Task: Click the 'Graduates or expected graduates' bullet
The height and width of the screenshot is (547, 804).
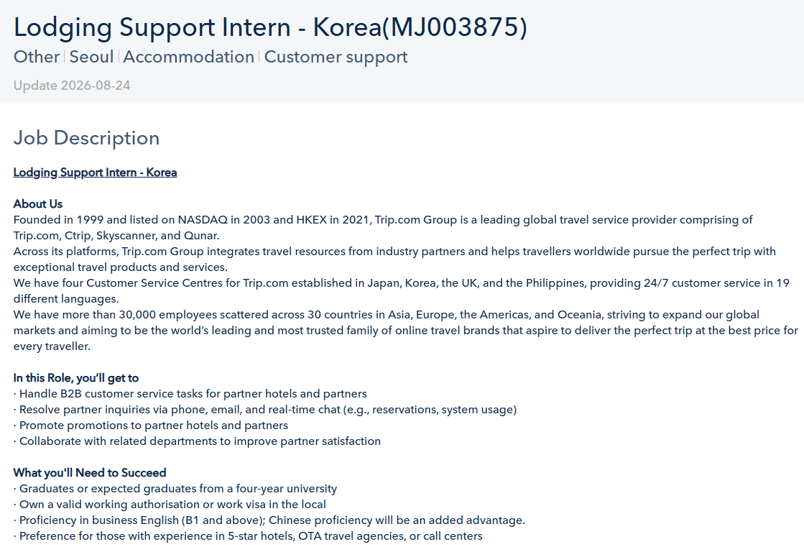Action: pos(175,489)
